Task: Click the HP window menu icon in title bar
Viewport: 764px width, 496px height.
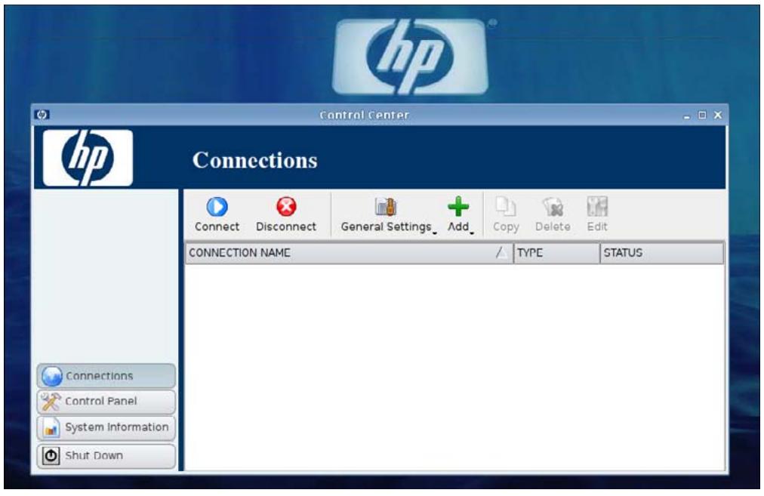Action: click(42, 115)
